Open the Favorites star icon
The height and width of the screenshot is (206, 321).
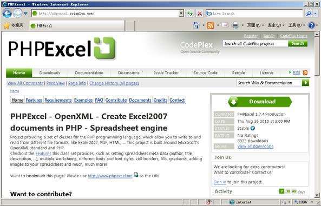tap(6, 25)
